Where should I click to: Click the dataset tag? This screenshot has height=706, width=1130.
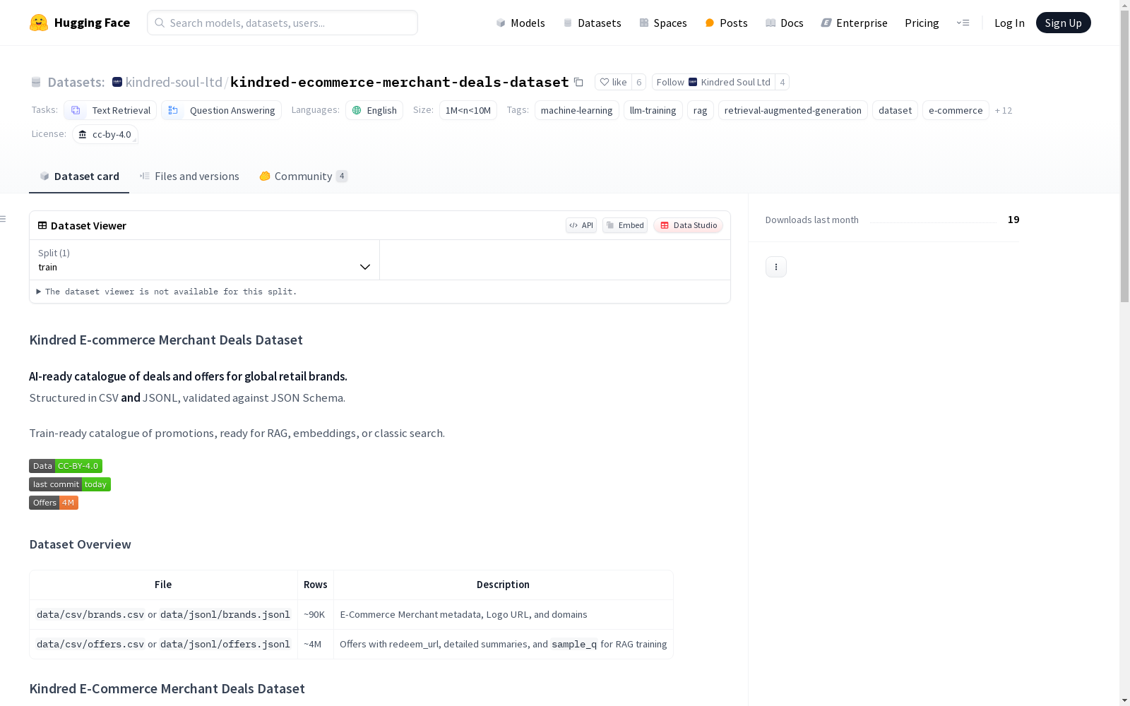pyautogui.click(x=896, y=110)
